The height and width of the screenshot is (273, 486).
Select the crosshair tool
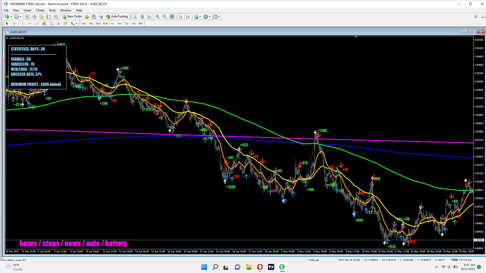14,24
